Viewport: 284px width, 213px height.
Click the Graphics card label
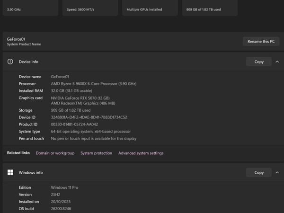tap(31, 98)
